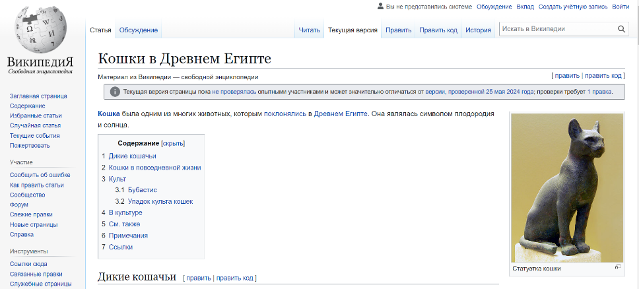Open the История tab
The image size is (639, 289).
click(479, 30)
